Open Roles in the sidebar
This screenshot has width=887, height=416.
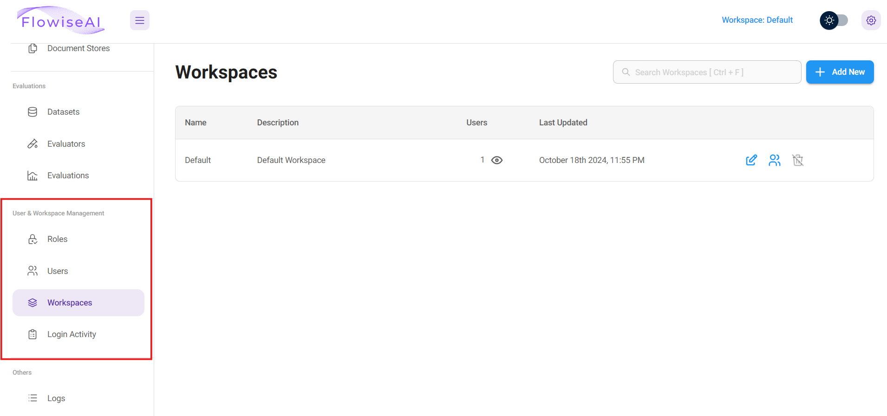click(x=58, y=239)
